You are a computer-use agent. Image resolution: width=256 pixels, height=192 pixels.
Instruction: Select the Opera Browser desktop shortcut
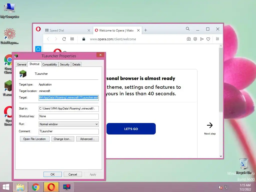(8, 116)
